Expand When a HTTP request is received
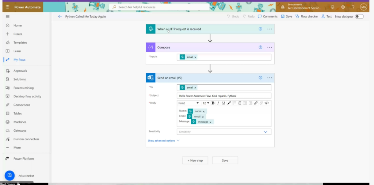 (x=210, y=29)
